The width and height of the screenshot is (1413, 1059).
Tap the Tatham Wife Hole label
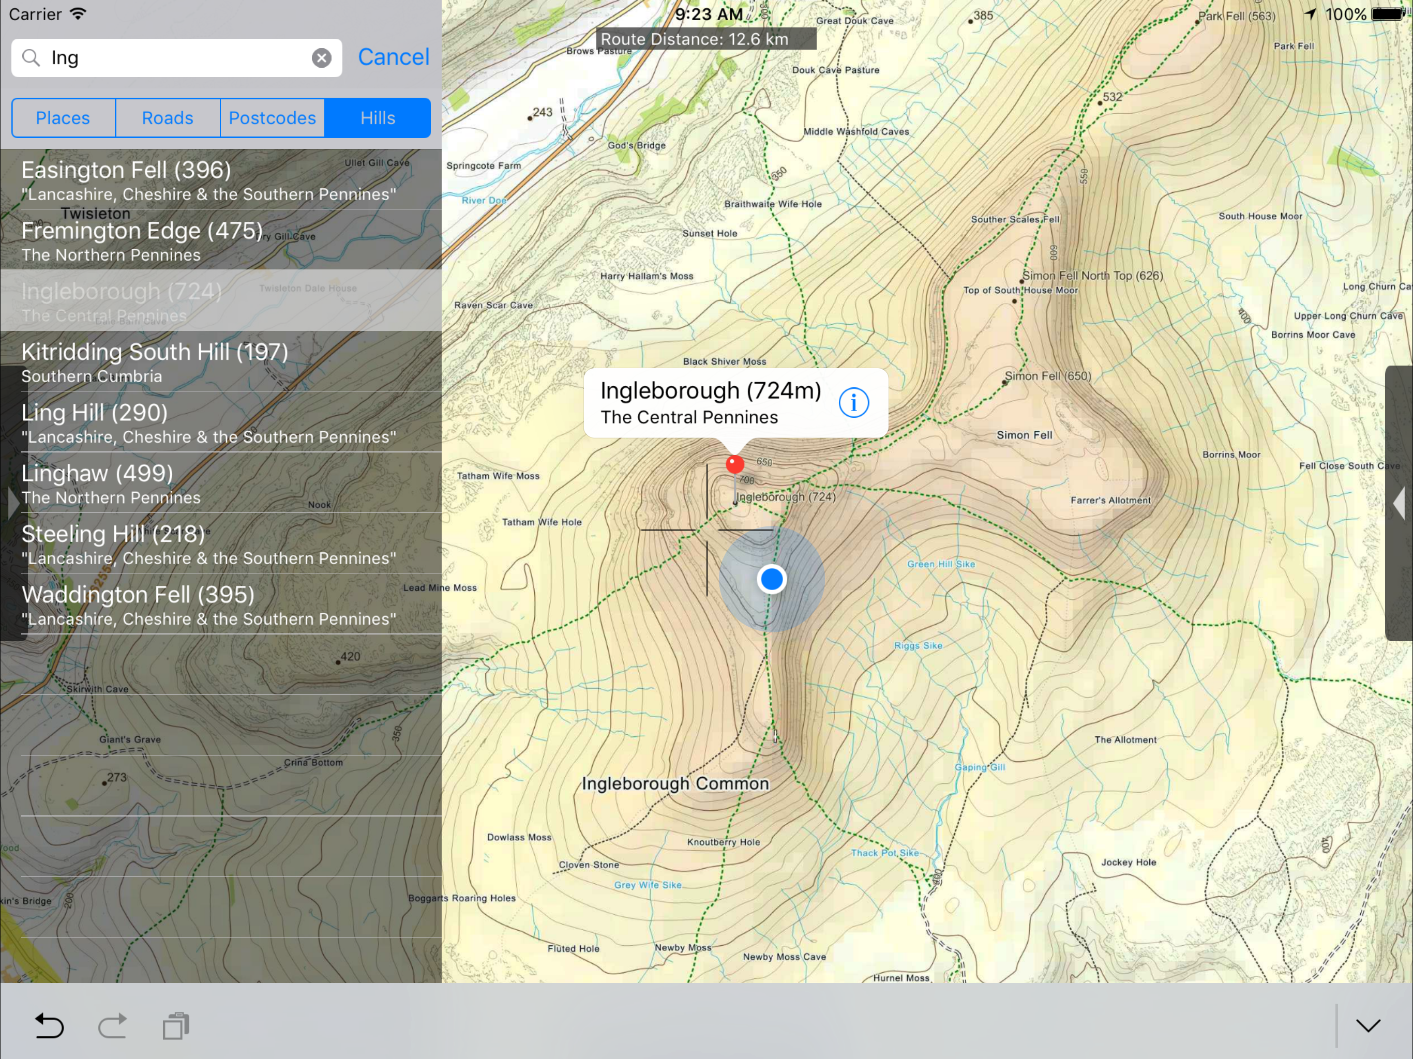tap(542, 522)
